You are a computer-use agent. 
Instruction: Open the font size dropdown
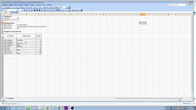pyautogui.click(x=22, y=10)
